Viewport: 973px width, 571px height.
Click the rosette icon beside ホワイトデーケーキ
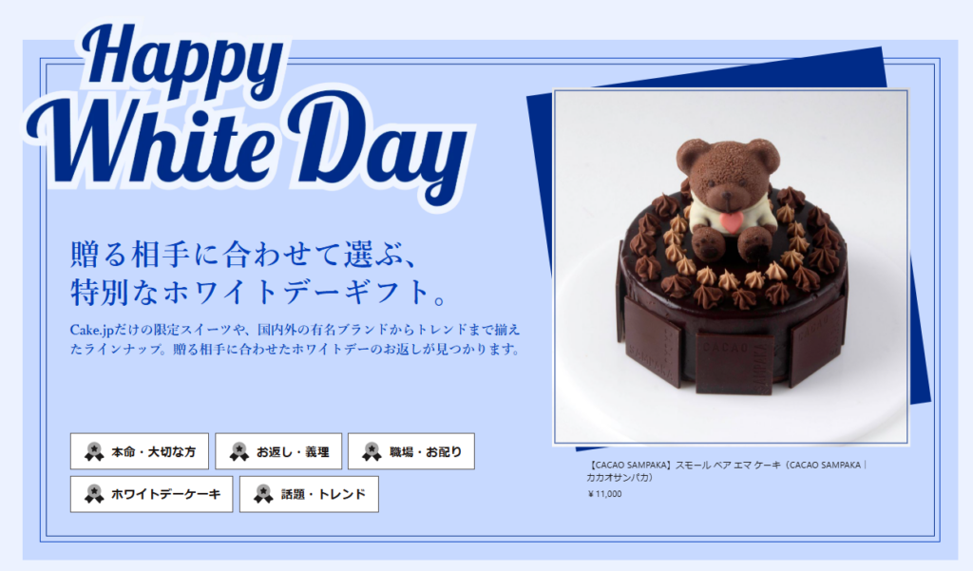point(94,494)
